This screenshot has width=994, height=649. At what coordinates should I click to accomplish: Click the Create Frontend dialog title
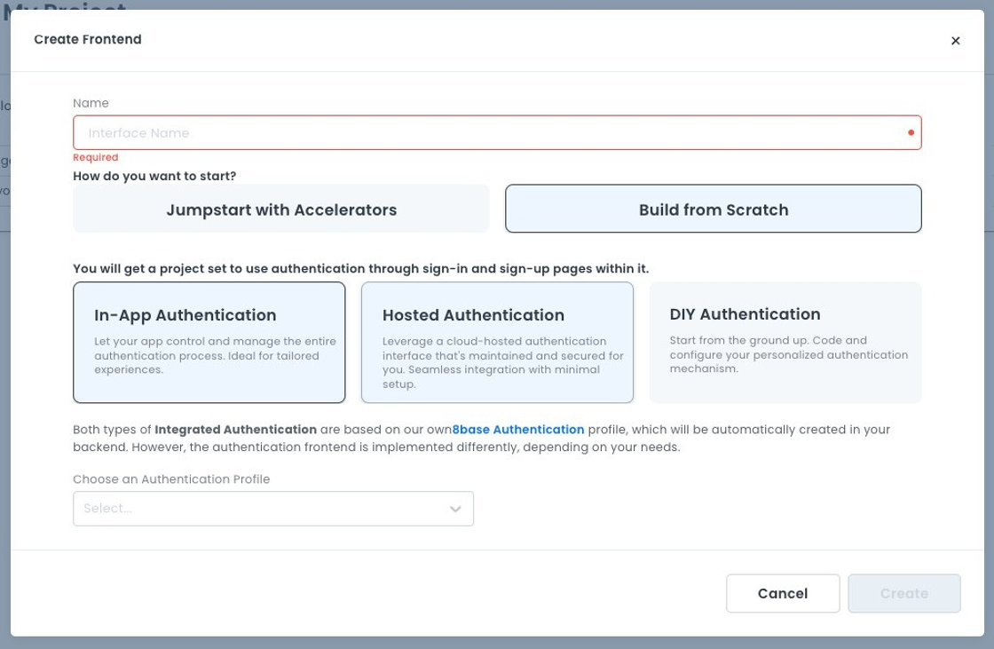(88, 40)
